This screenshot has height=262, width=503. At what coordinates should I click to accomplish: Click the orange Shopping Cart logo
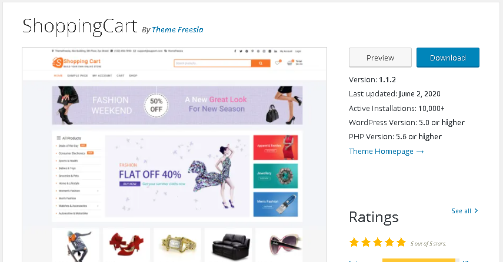coord(76,62)
